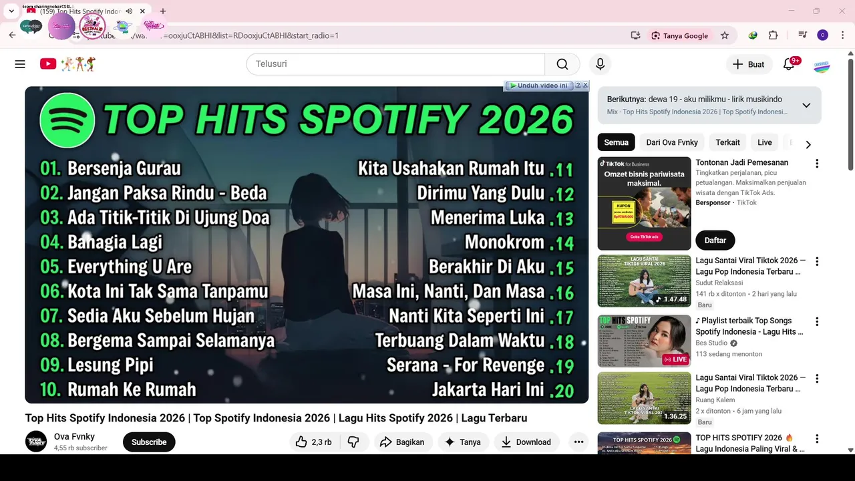
Task: Bookmark this page with star icon
Action: coord(725,35)
